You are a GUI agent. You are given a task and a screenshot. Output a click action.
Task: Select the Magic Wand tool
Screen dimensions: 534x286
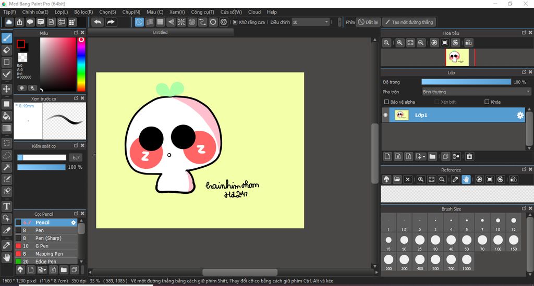coord(7,167)
